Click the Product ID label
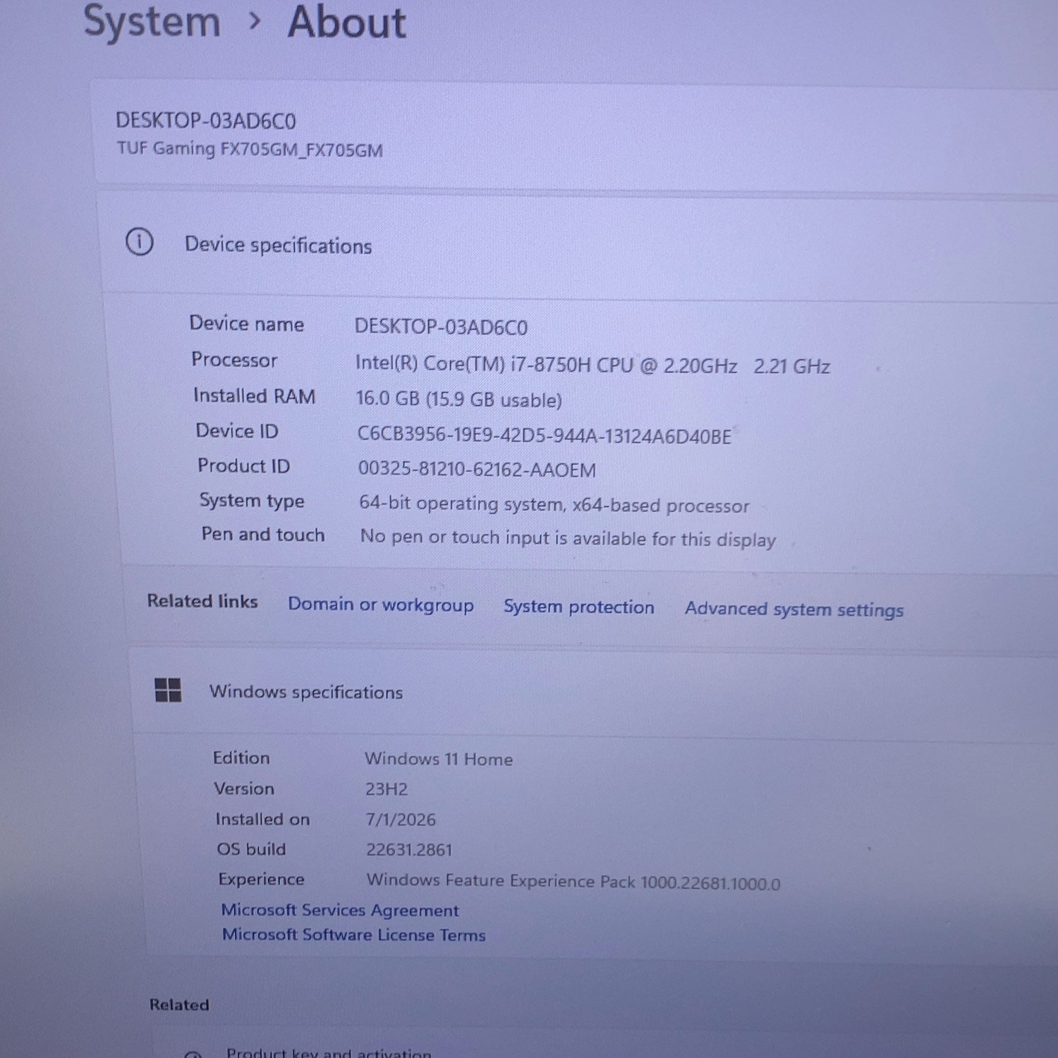 click(x=243, y=466)
